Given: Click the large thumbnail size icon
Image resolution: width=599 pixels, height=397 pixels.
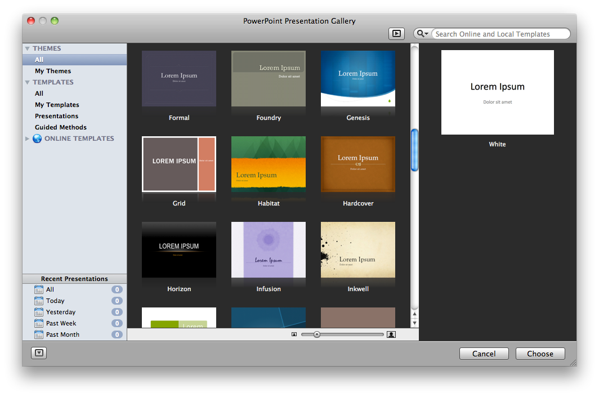Looking at the screenshot, I should pyautogui.click(x=391, y=334).
